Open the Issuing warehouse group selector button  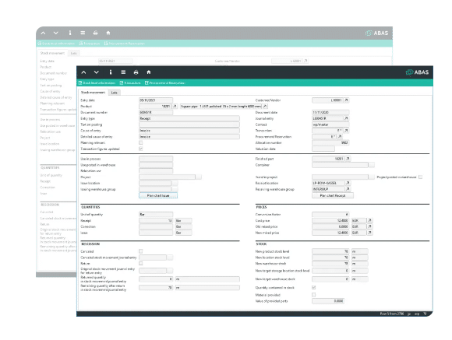[x=175, y=189]
